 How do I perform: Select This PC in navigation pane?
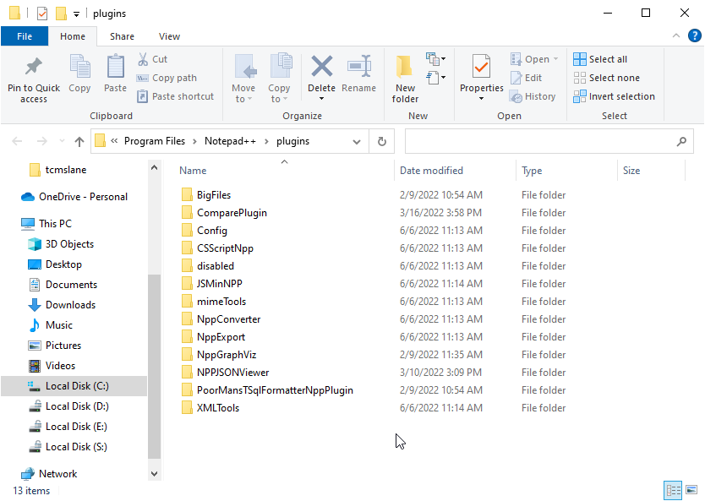(x=55, y=224)
